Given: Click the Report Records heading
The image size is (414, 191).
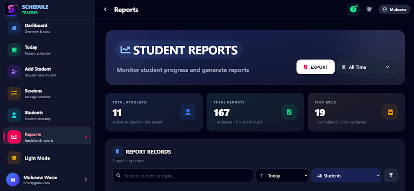Looking at the screenshot, I should pyautogui.click(x=148, y=152).
